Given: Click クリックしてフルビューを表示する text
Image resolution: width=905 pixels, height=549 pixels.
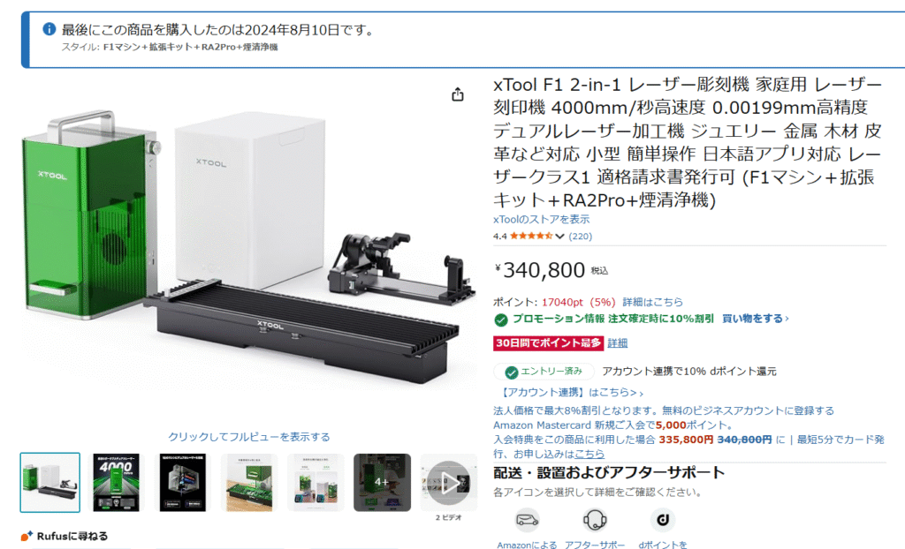Looking at the screenshot, I should point(248,437).
